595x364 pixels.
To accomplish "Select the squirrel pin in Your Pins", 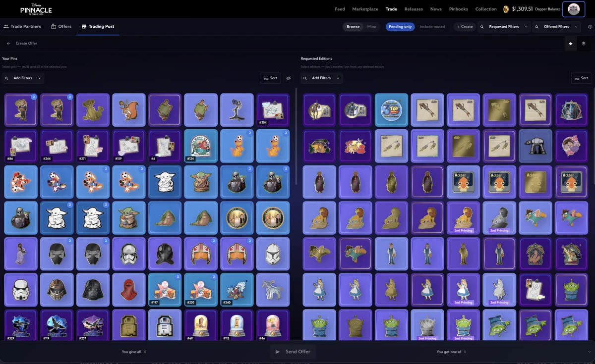I will point(129,110).
